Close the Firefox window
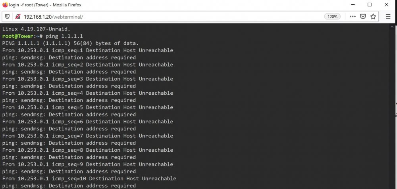The image size is (397, 189). tap(386, 4)
